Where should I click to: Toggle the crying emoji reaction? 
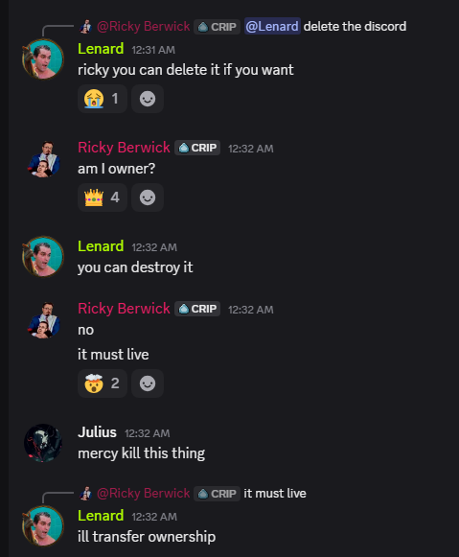103,99
